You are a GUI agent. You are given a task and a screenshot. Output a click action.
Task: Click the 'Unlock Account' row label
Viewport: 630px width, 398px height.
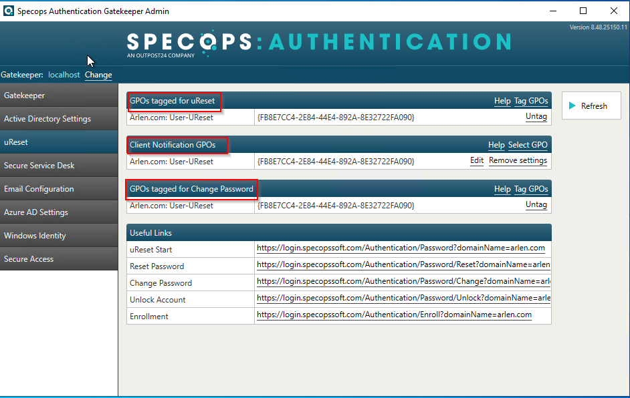coord(158,300)
